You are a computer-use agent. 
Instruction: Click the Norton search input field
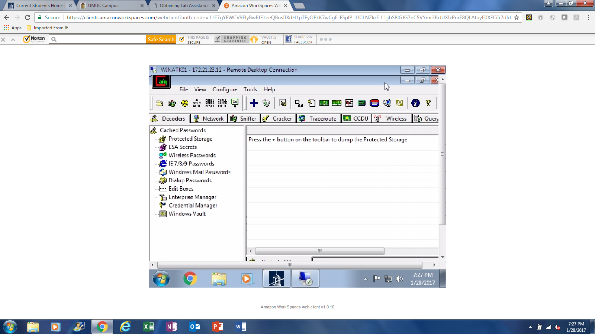(x=101, y=39)
